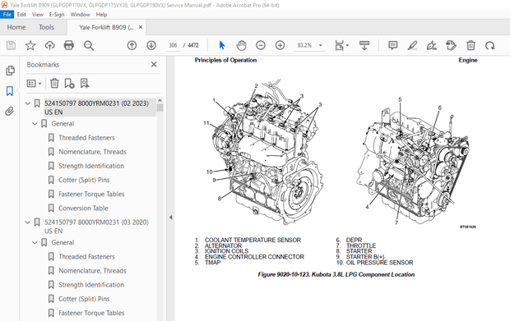
Task: Add a new bookmark icon
Action: 69,84
